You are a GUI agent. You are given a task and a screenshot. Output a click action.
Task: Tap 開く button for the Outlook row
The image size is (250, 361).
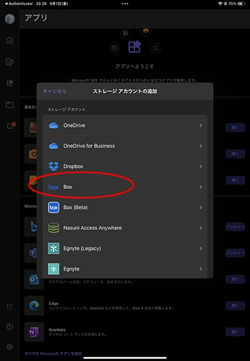pos(235,279)
